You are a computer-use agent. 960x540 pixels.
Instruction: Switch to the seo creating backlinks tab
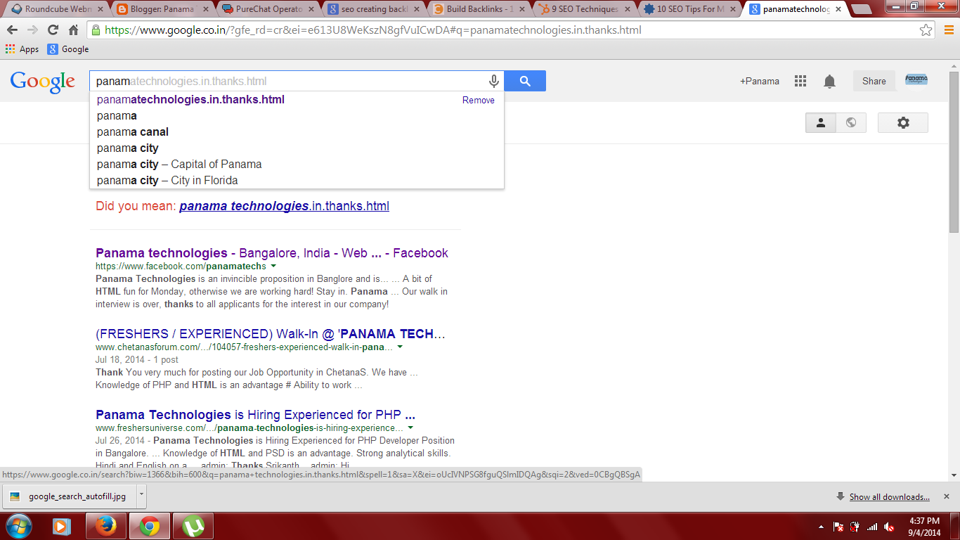coord(374,9)
